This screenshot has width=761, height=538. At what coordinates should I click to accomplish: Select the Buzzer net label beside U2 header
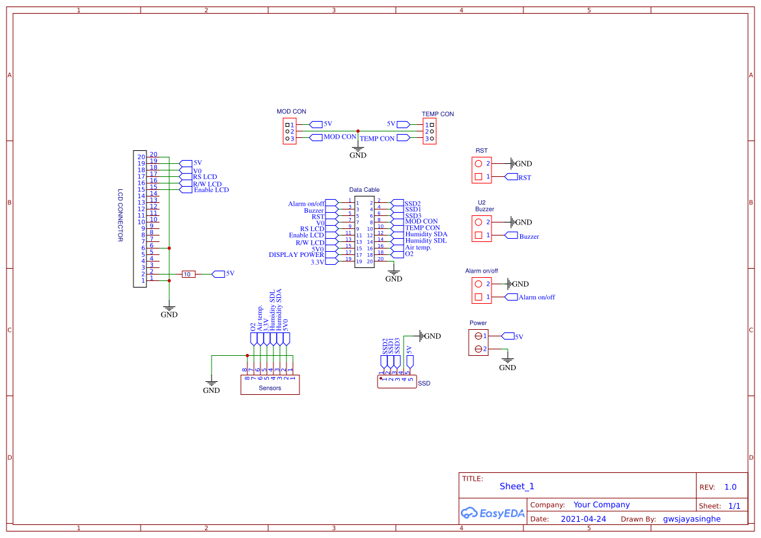click(529, 236)
